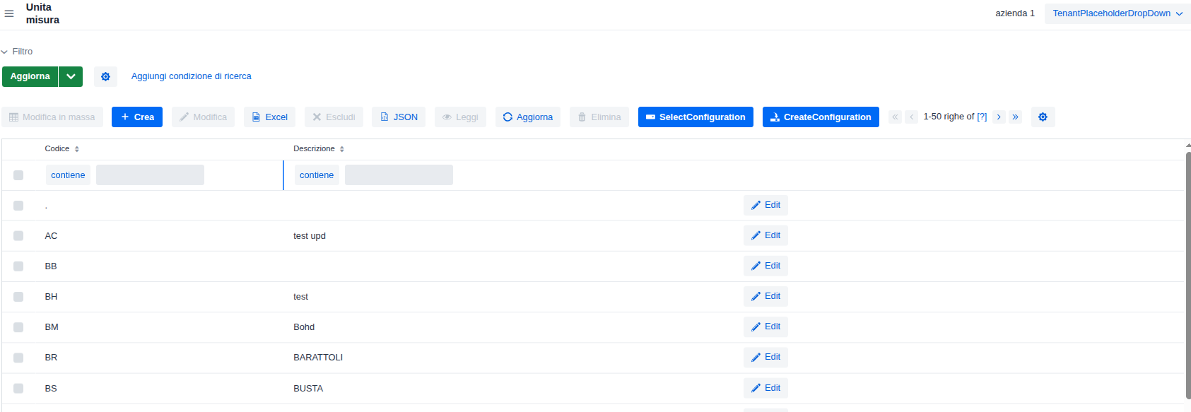Click the Modifica toolbar button
This screenshot has width=1191, height=412.
tap(203, 117)
